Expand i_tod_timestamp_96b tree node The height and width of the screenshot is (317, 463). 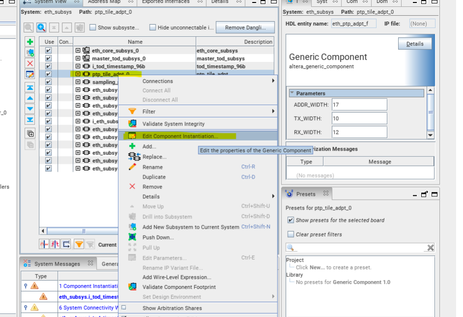pyautogui.click(x=78, y=66)
